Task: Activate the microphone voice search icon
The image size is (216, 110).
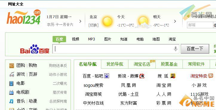Action: (x=175, y=49)
